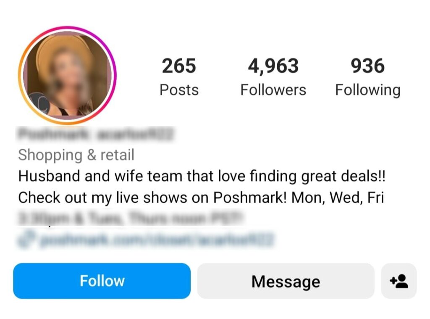Click the small logo badge on the avatar
Image resolution: width=430 pixels, height=319 pixels.
[40, 104]
